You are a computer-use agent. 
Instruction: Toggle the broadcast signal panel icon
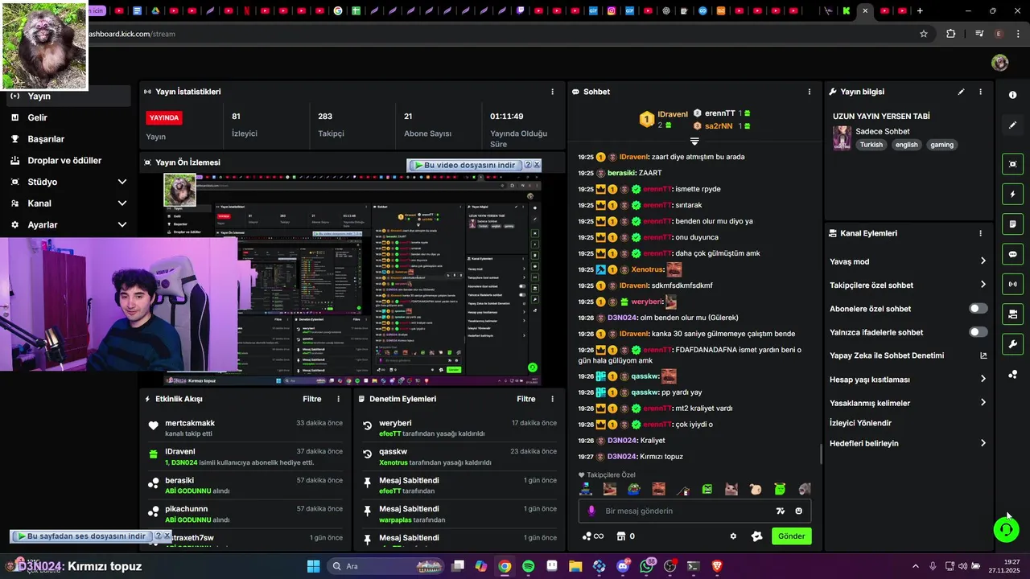coord(1012,284)
